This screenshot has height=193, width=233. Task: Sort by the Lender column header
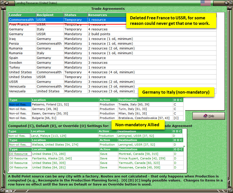[22, 15]
